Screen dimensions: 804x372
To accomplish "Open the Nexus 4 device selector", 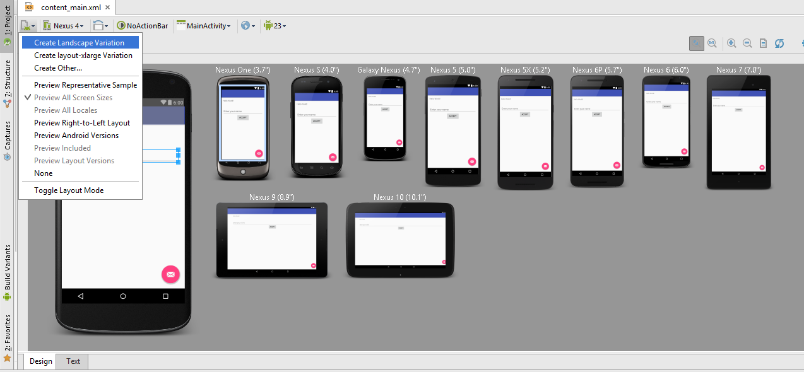I will click(x=63, y=26).
